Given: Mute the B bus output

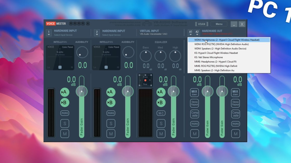Looking at the screenshot, I should click(236, 134).
